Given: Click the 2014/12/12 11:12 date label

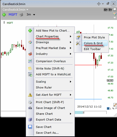Looking at the screenshot, I should (89, 107).
